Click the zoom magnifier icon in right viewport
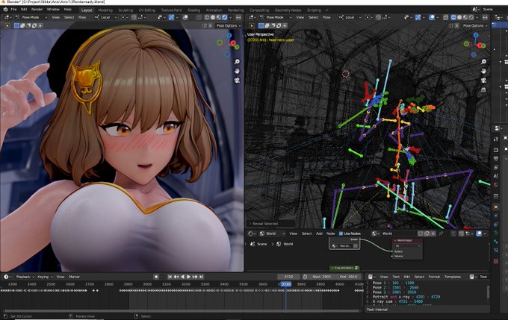Viewport: 508px width, 320px height. pyautogui.click(x=483, y=61)
